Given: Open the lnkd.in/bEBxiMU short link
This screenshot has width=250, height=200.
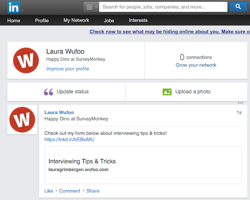Looking at the screenshot, I should point(69,139).
